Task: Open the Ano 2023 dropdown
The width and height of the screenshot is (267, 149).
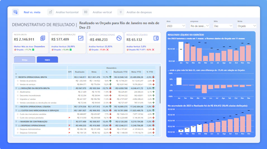Action: pos(176,26)
